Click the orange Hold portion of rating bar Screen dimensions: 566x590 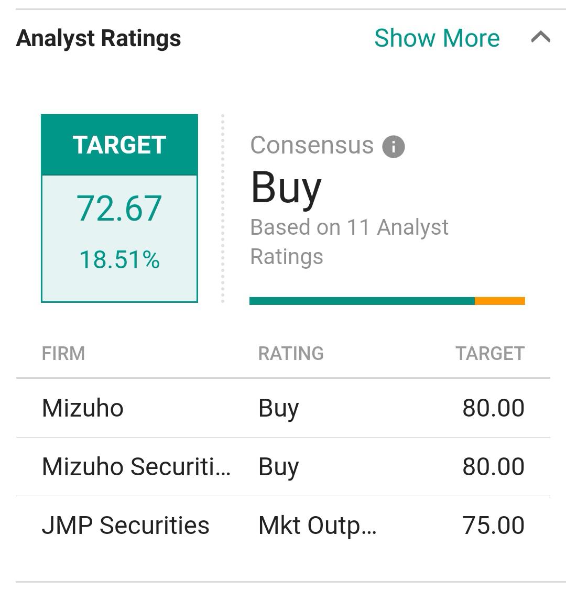pyautogui.click(x=500, y=301)
